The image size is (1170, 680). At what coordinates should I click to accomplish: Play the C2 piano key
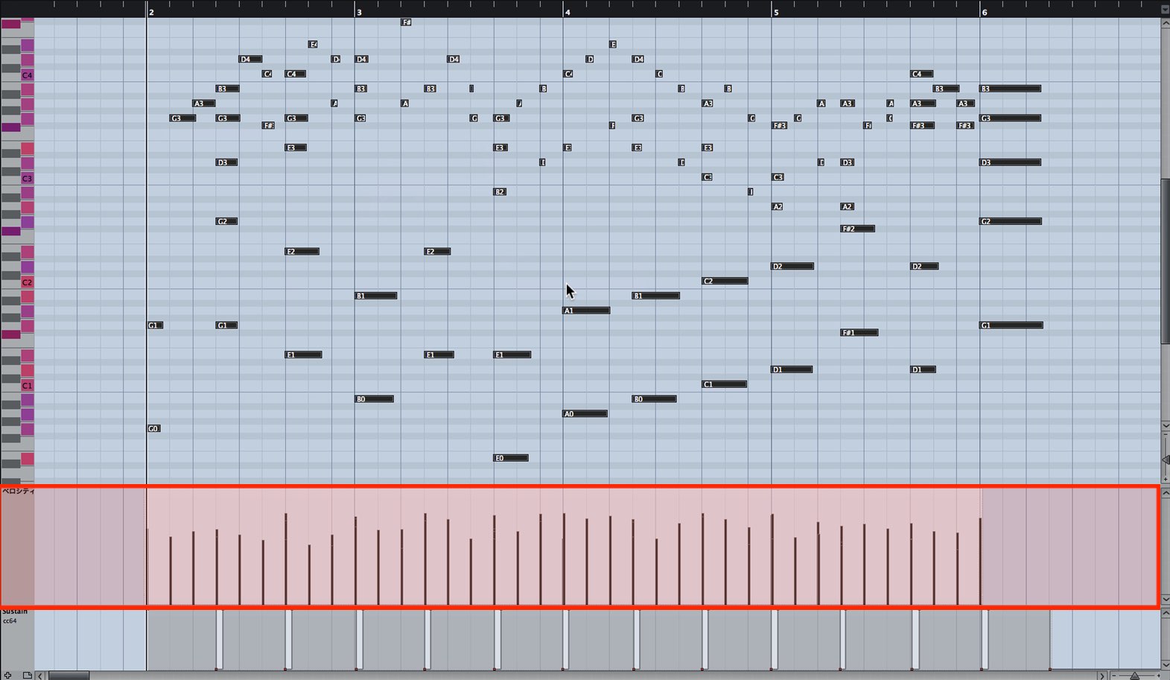[27, 282]
